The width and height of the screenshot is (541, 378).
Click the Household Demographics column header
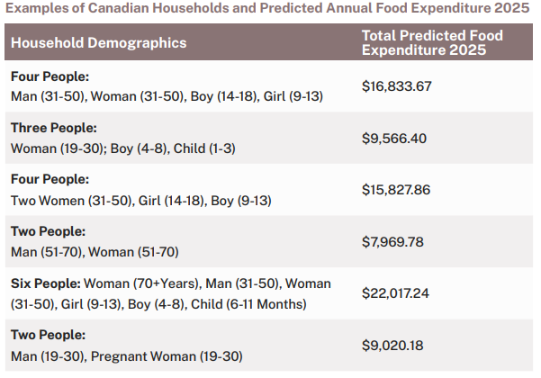pyautogui.click(x=99, y=42)
